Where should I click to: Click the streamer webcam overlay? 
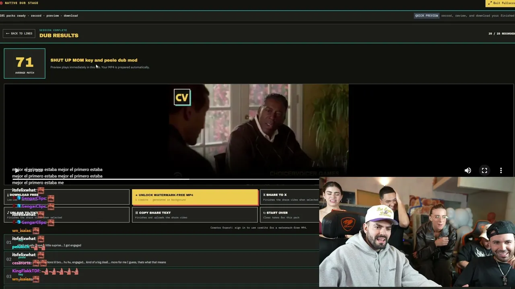417,232
